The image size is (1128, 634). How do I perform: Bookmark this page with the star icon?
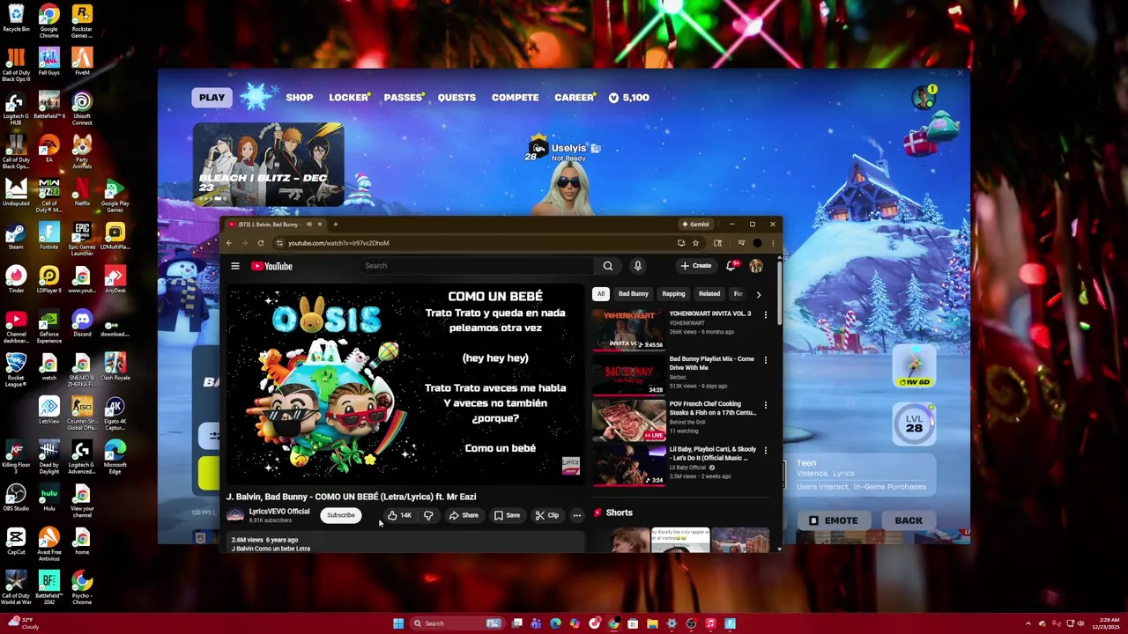pos(696,243)
